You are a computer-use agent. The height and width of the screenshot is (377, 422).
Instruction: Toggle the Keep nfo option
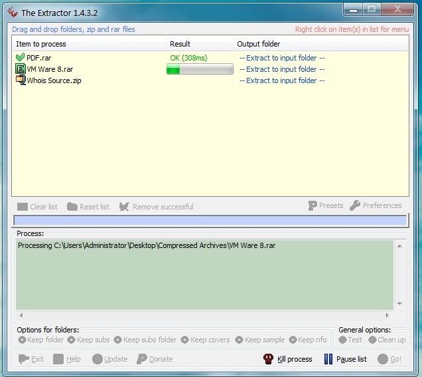tap(308, 340)
